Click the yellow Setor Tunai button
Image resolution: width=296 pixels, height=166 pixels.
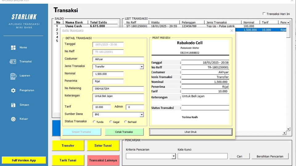coord(103,146)
